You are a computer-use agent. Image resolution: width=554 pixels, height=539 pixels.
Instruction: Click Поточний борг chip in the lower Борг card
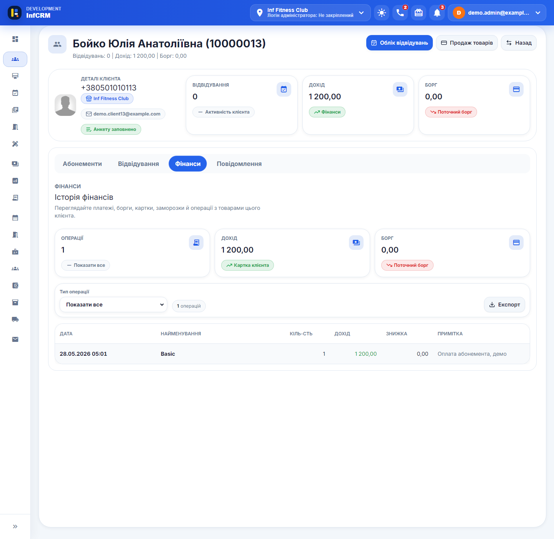[x=407, y=265]
